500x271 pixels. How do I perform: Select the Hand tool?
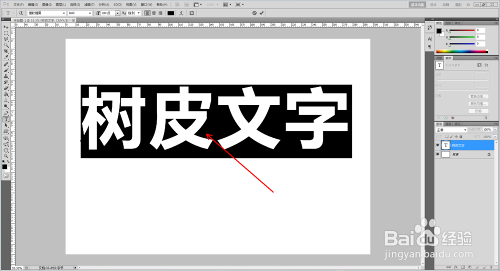pos(5,150)
